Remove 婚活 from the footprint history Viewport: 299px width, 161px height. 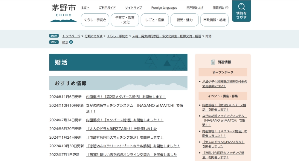(x=71, y=42)
